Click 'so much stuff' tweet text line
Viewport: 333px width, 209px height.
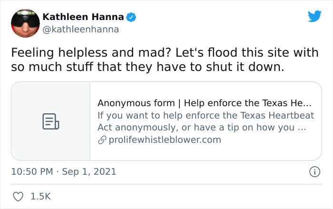coord(147,67)
